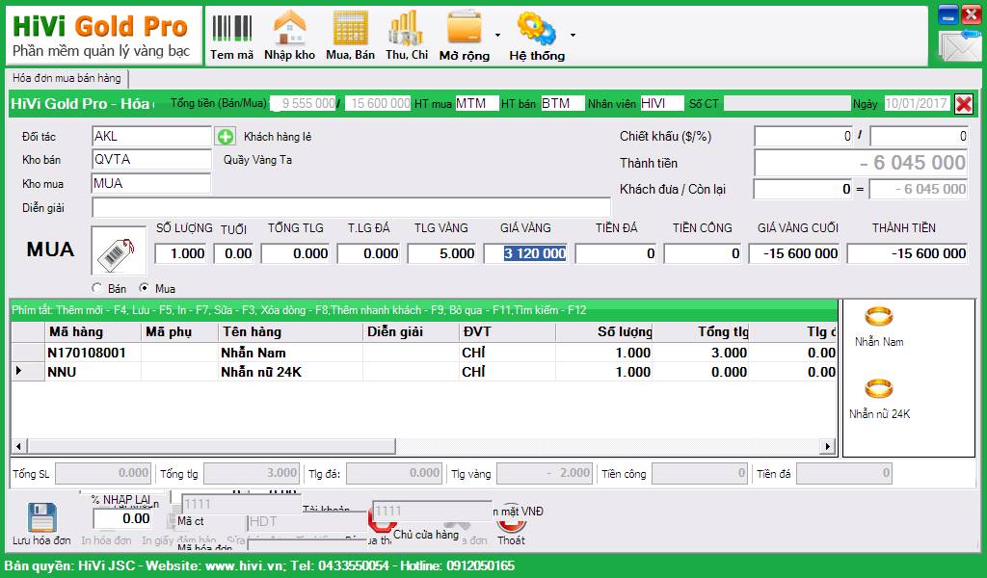Click the row selector arrow for NNU
This screenshot has height=578, width=987.
click(x=28, y=371)
